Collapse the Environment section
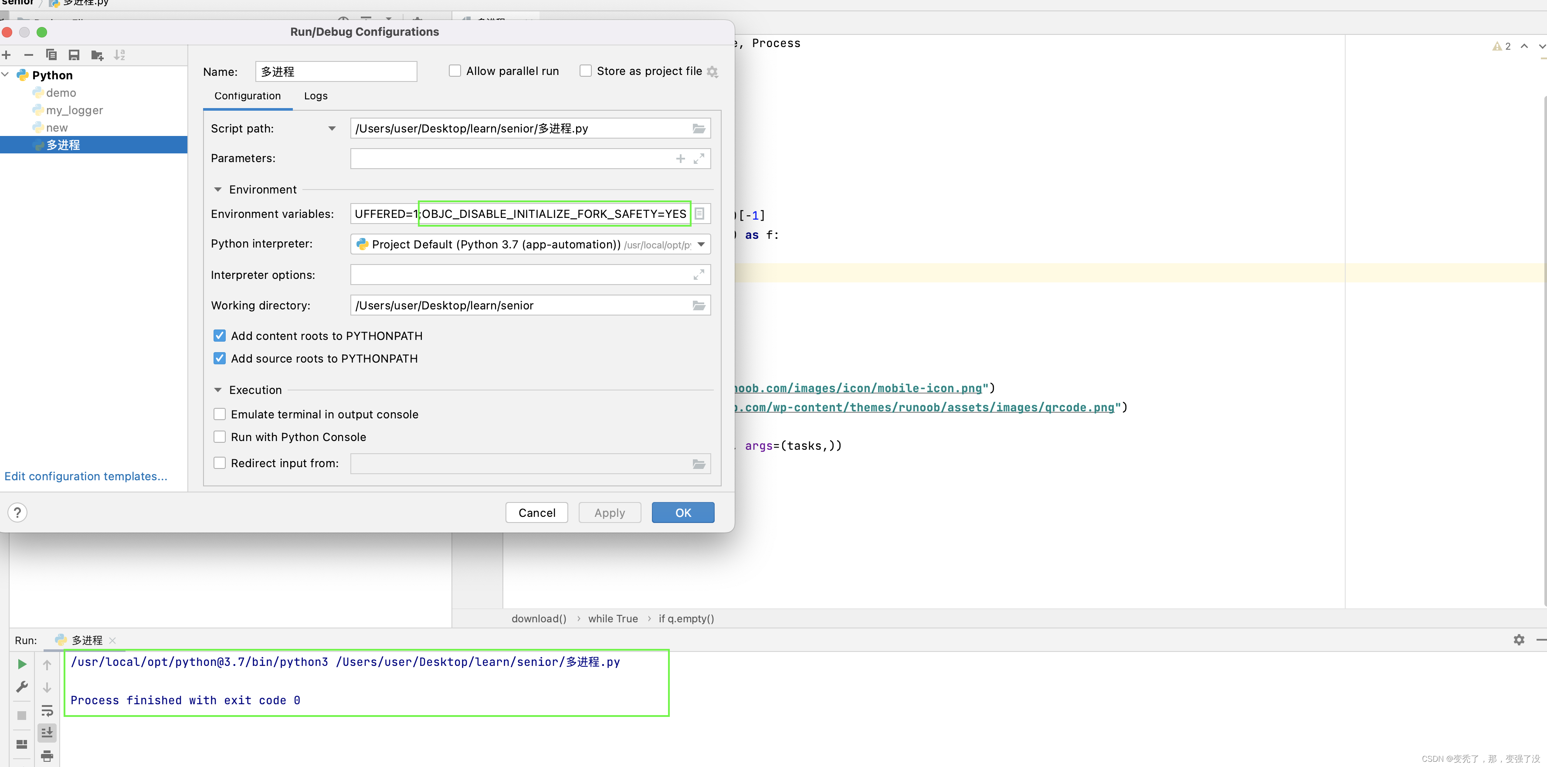Viewport: 1547px width, 767px height. pyautogui.click(x=217, y=190)
